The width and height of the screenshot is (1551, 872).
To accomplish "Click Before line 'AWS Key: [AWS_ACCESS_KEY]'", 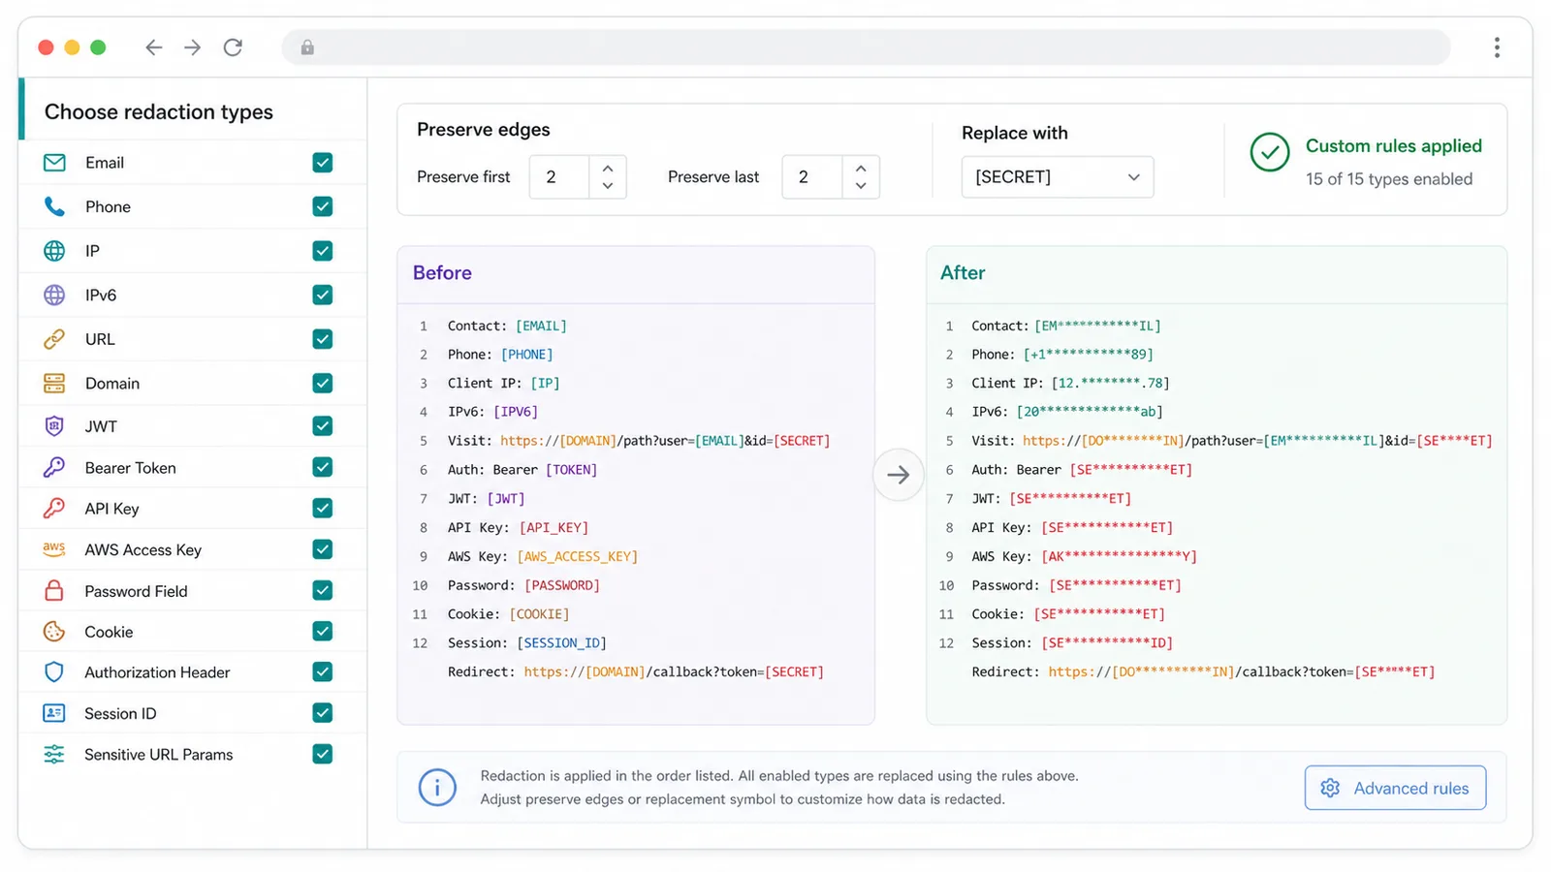I will tap(543, 557).
